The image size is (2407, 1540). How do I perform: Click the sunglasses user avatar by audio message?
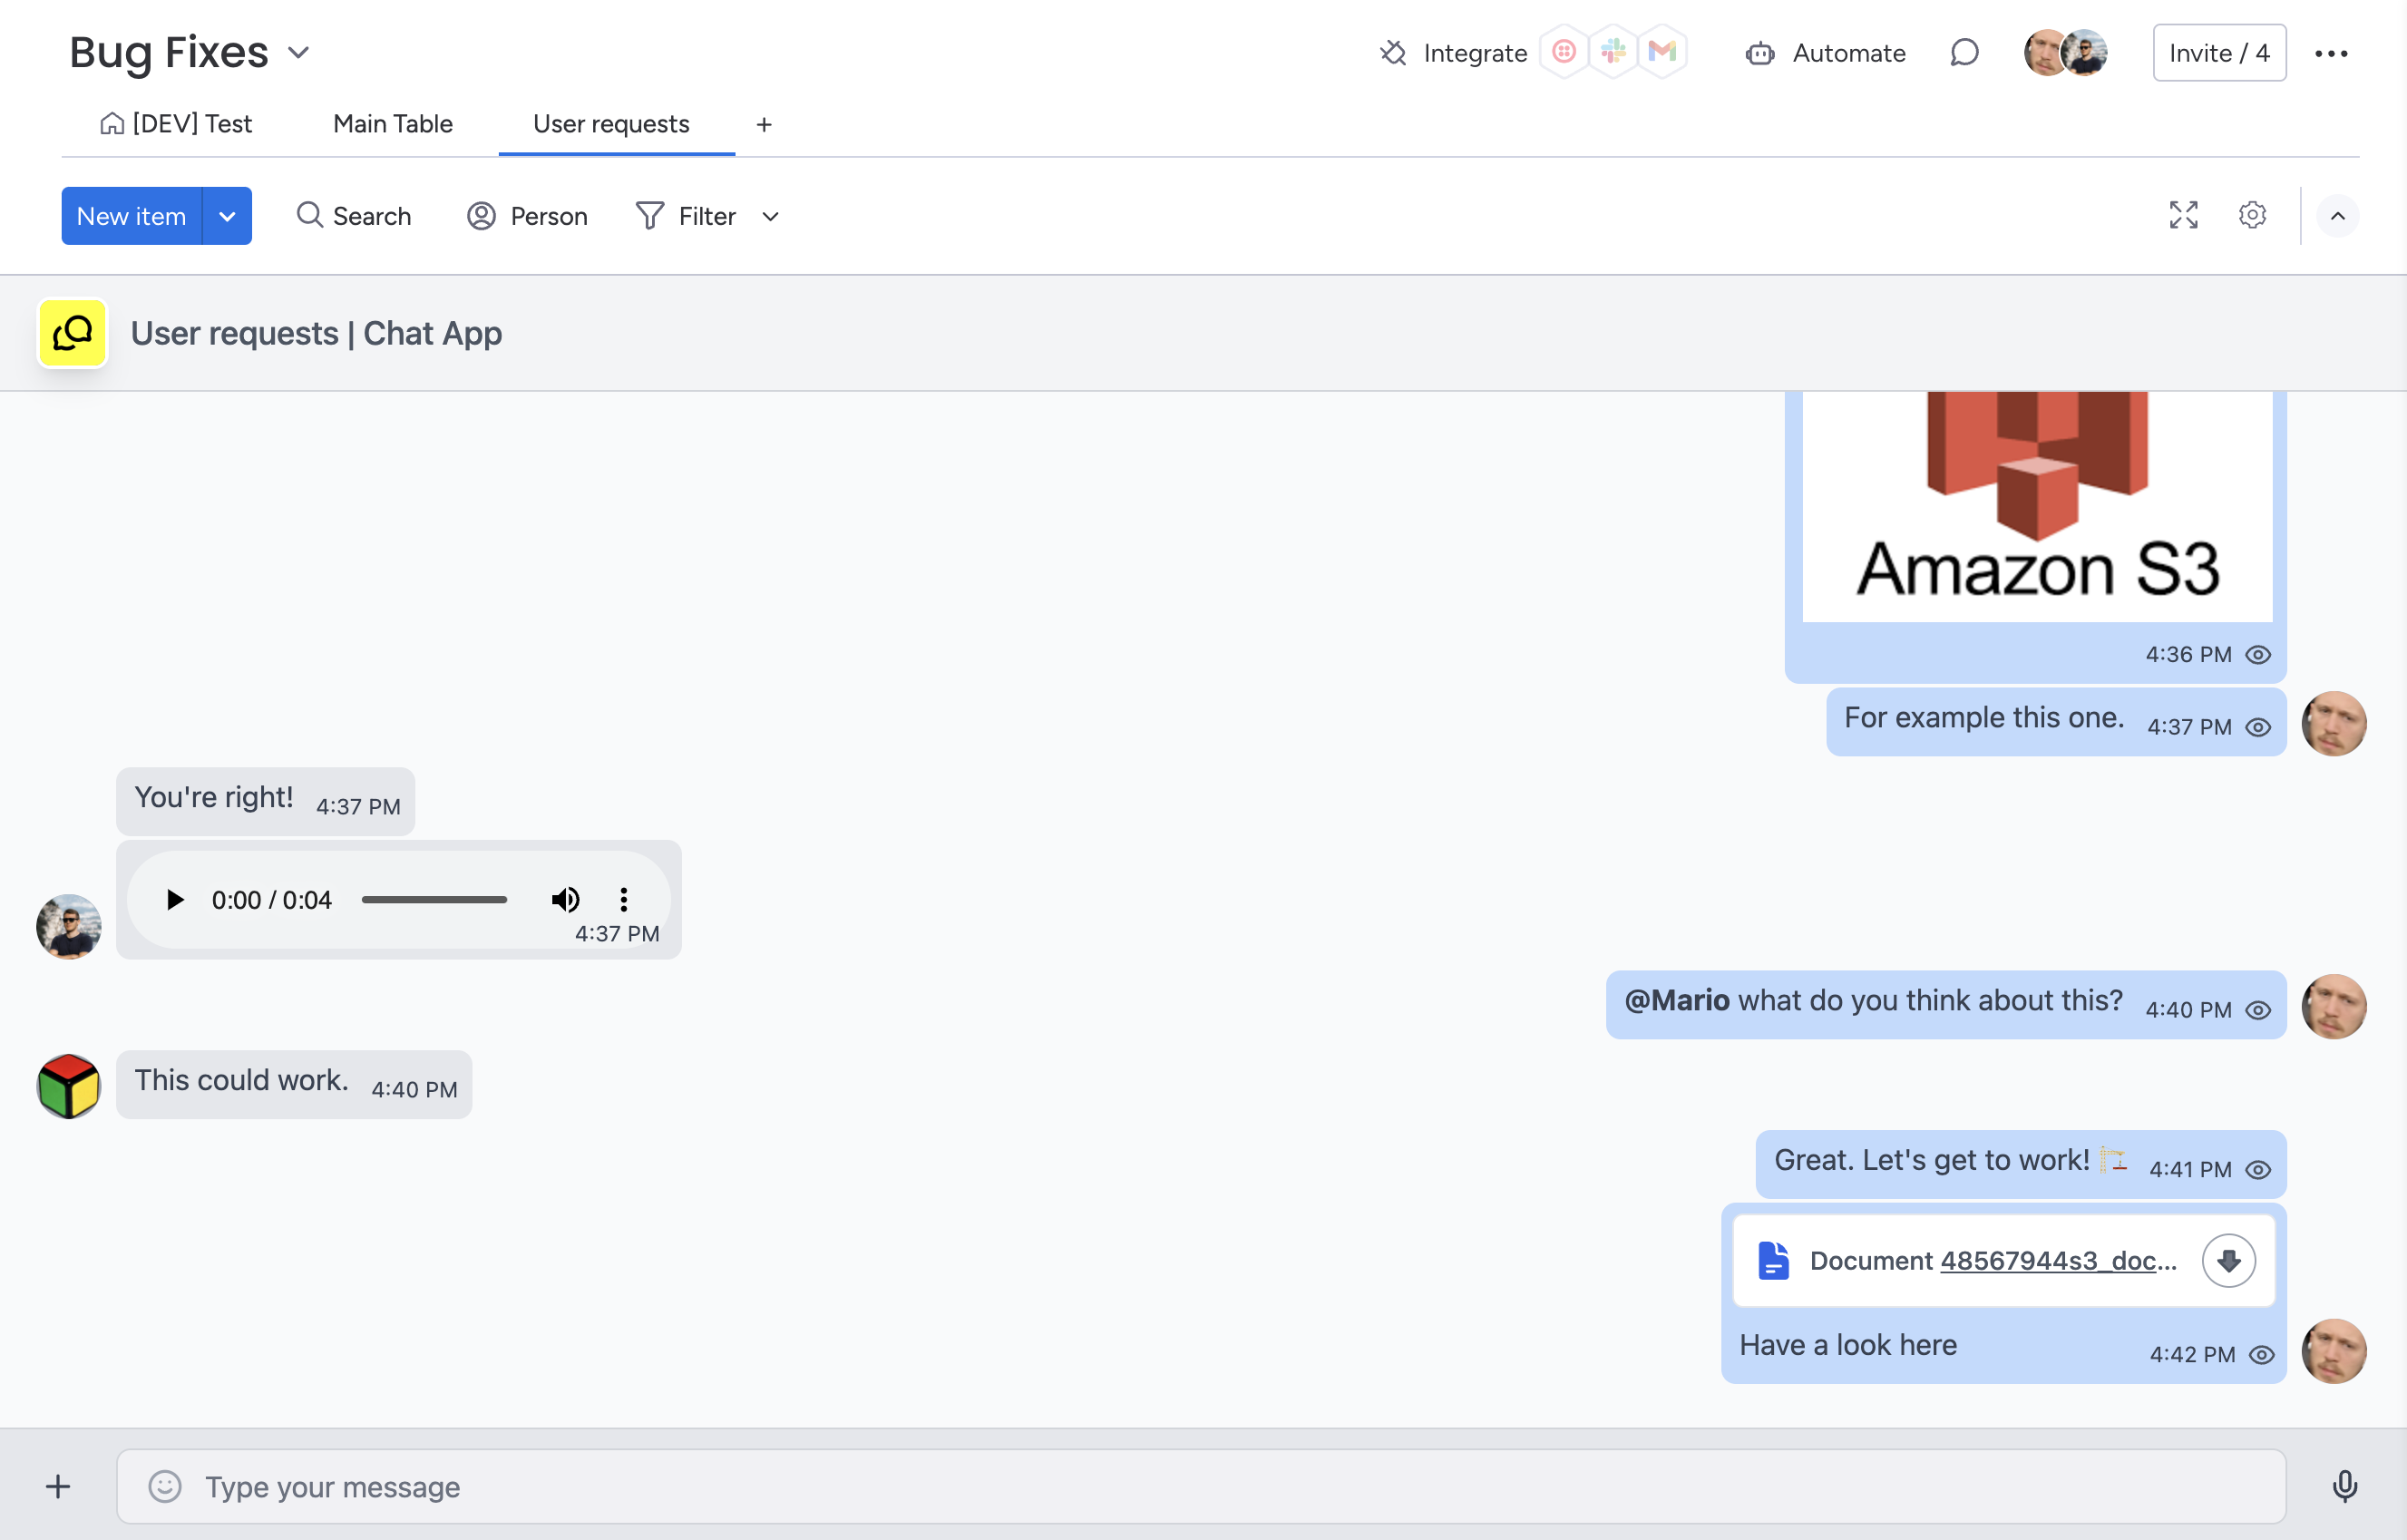(69, 927)
